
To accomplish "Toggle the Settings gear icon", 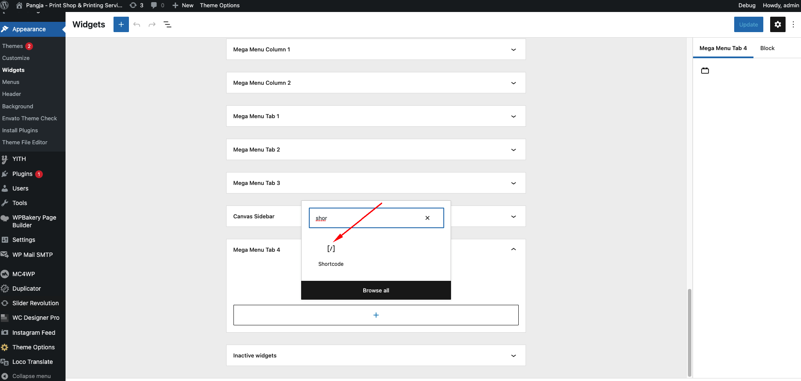I will [778, 24].
